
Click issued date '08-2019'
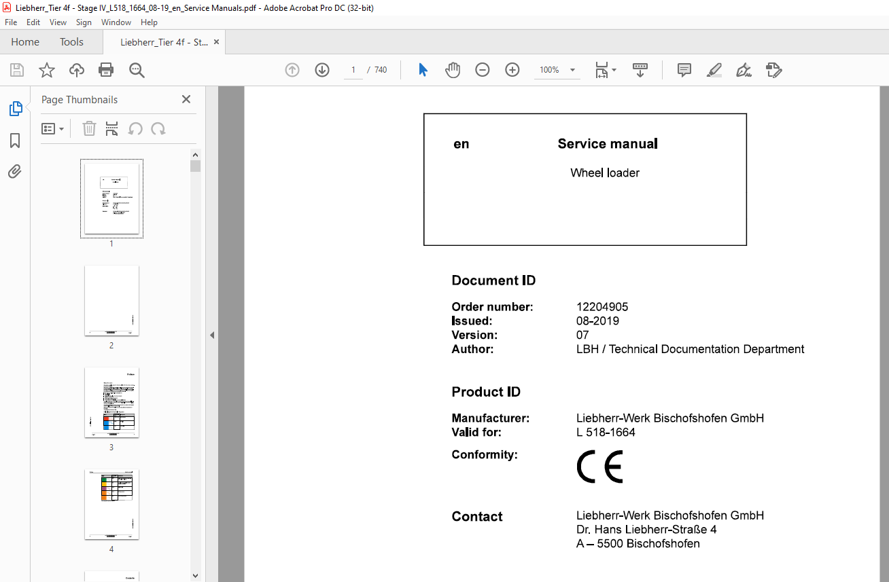[x=597, y=321]
